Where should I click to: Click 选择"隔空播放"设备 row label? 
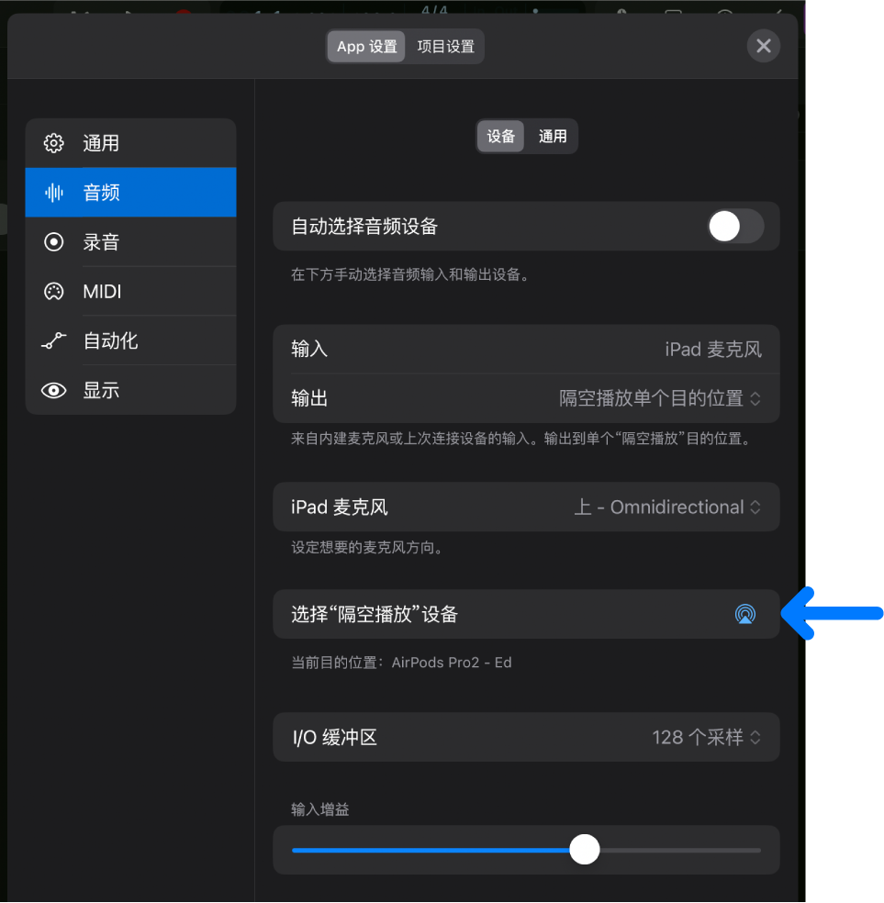point(375,614)
